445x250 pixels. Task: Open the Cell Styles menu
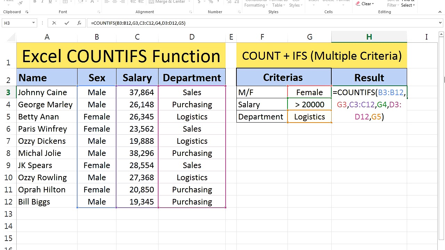pos(296,3)
